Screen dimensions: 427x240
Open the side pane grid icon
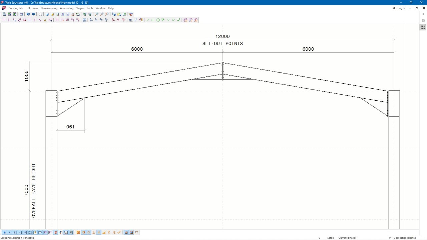click(x=423, y=27)
